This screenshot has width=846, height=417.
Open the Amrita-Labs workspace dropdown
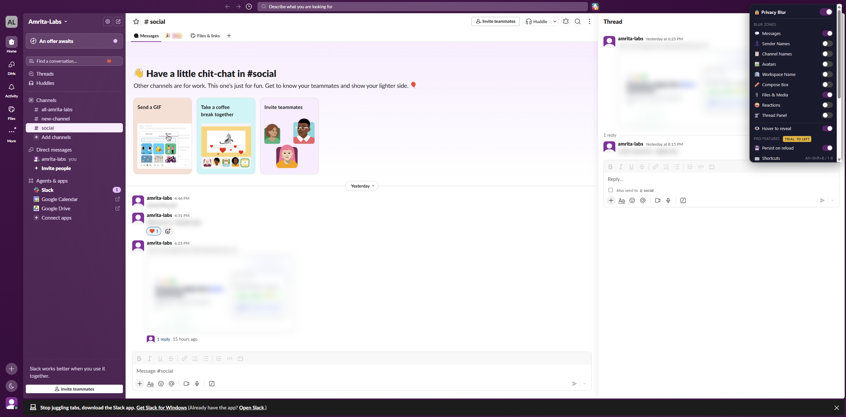pyautogui.click(x=48, y=21)
